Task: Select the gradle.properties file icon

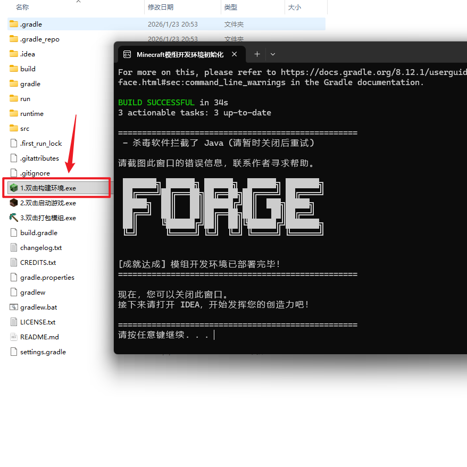Action: coord(14,277)
